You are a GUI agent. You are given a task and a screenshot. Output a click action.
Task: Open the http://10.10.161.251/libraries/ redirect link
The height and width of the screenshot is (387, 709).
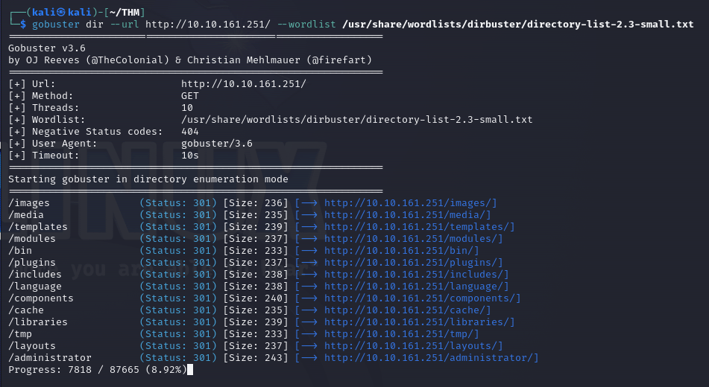pos(417,322)
